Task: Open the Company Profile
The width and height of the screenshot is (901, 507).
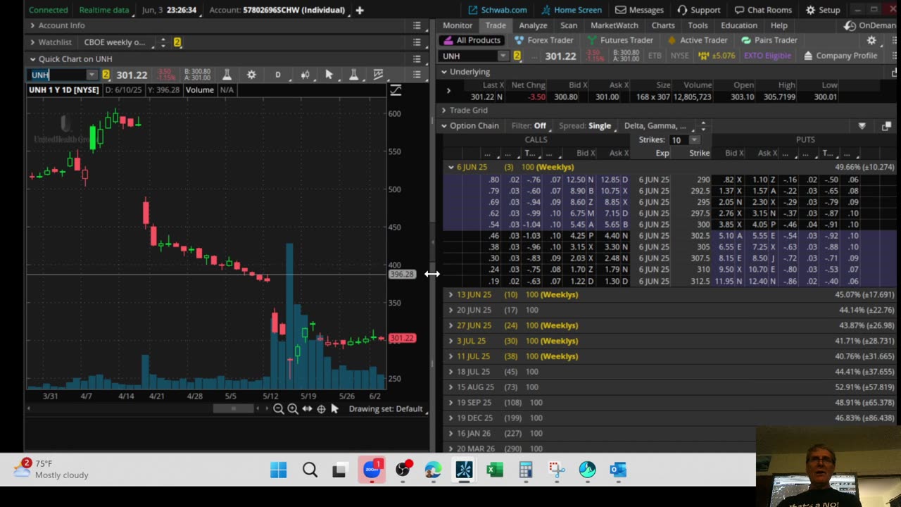Action: point(840,56)
